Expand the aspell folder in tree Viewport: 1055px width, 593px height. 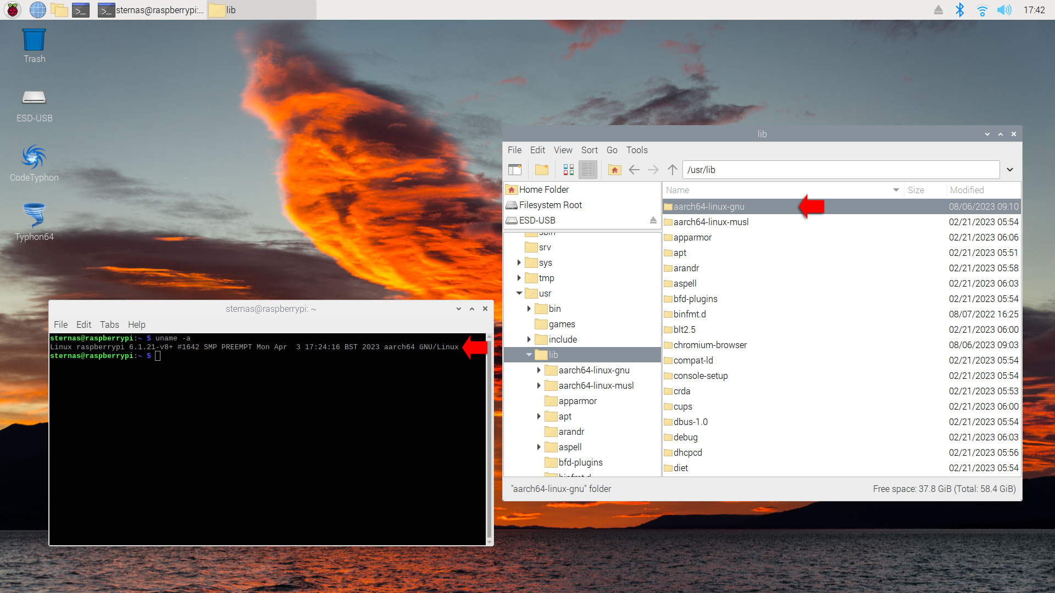[538, 447]
